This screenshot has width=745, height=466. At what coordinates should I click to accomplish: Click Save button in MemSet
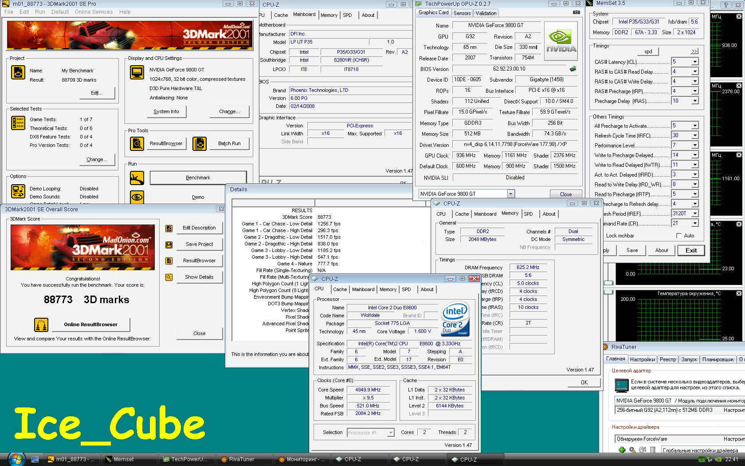[x=632, y=250]
